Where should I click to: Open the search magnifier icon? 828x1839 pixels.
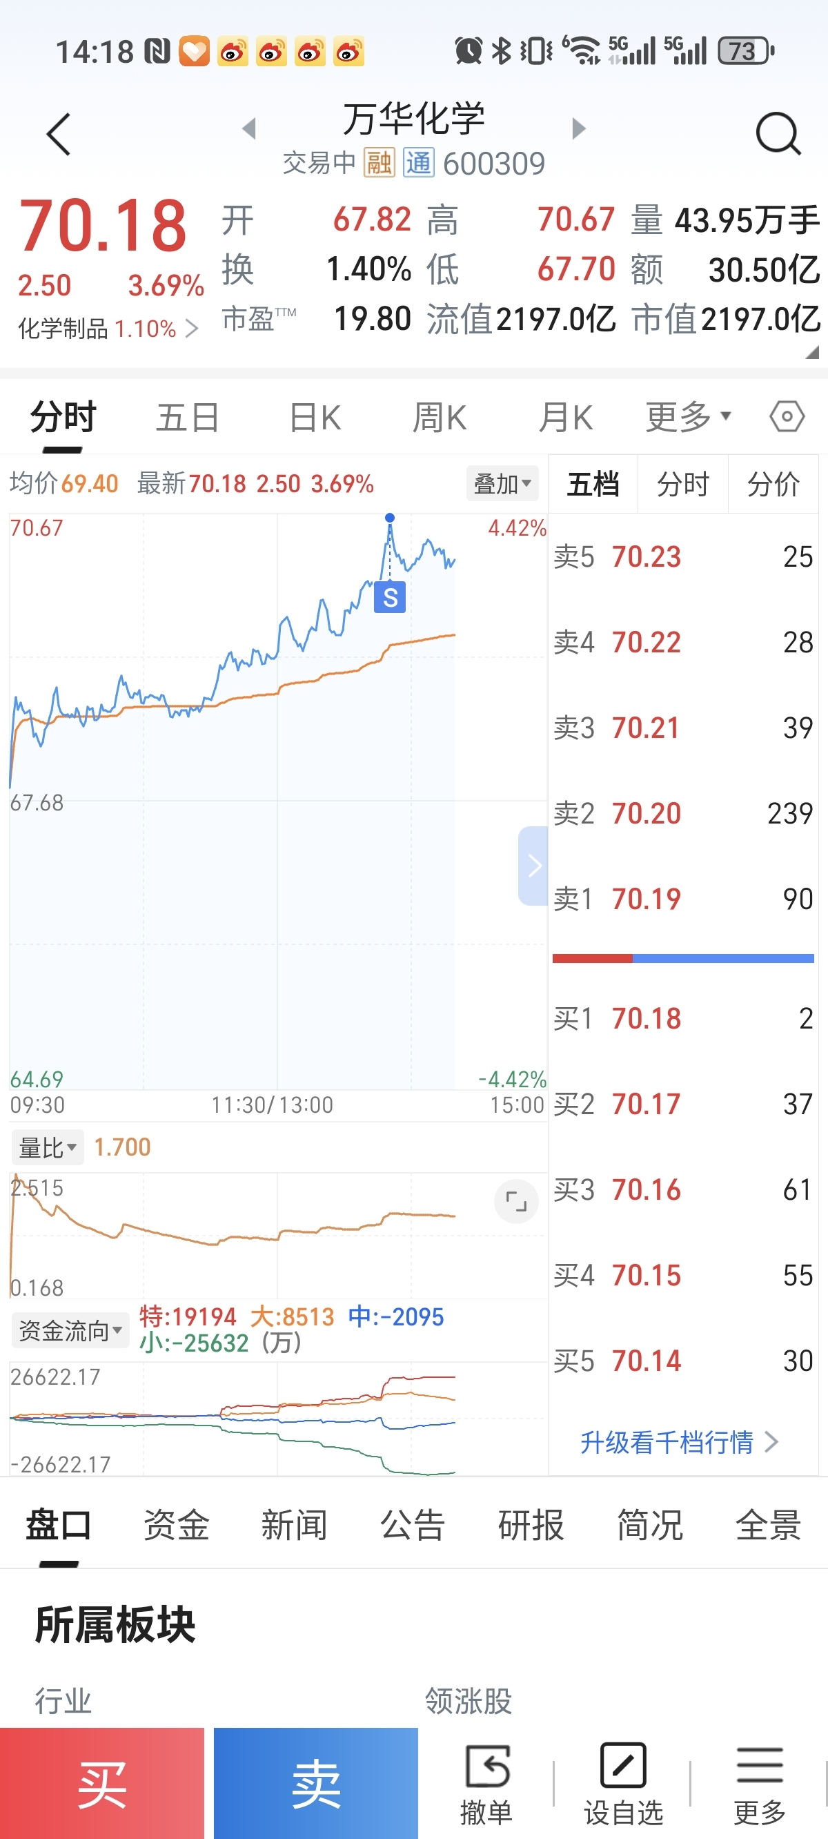point(778,133)
